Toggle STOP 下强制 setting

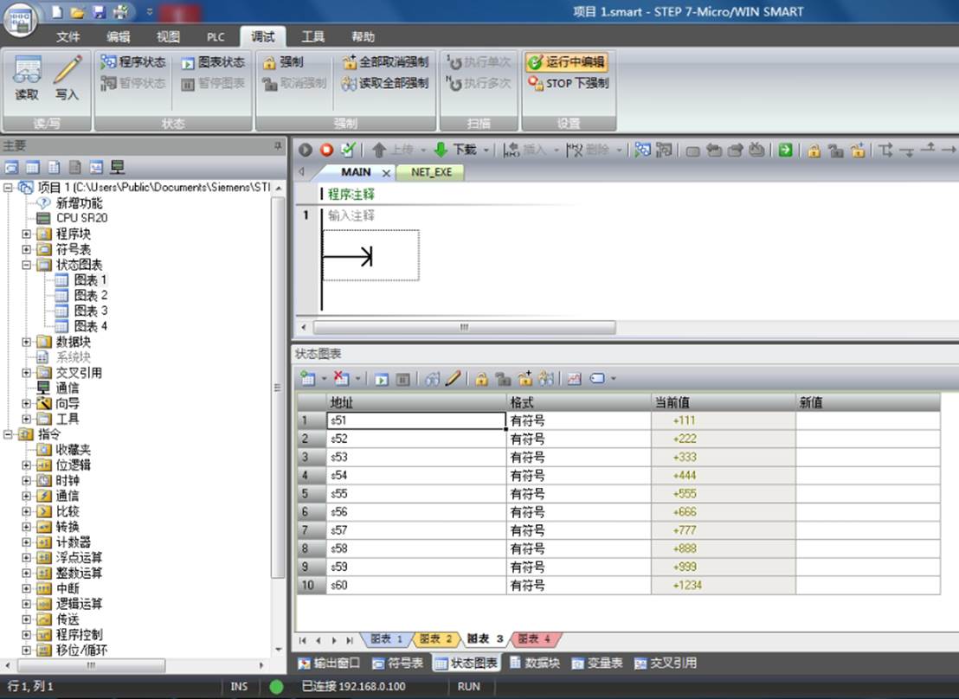pos(568,83)
